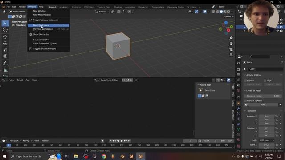This screenshot has height=160, width=285.
Task: Click the search icon in Properties editor
Action: tap(251, 57)
